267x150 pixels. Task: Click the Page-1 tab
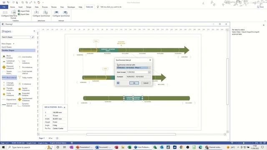[x=42, y=138]
